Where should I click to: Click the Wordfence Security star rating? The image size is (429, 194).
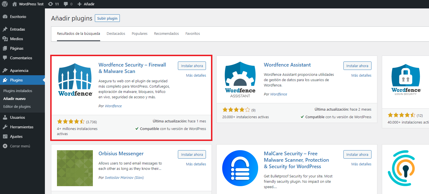[x=71, y=122]
